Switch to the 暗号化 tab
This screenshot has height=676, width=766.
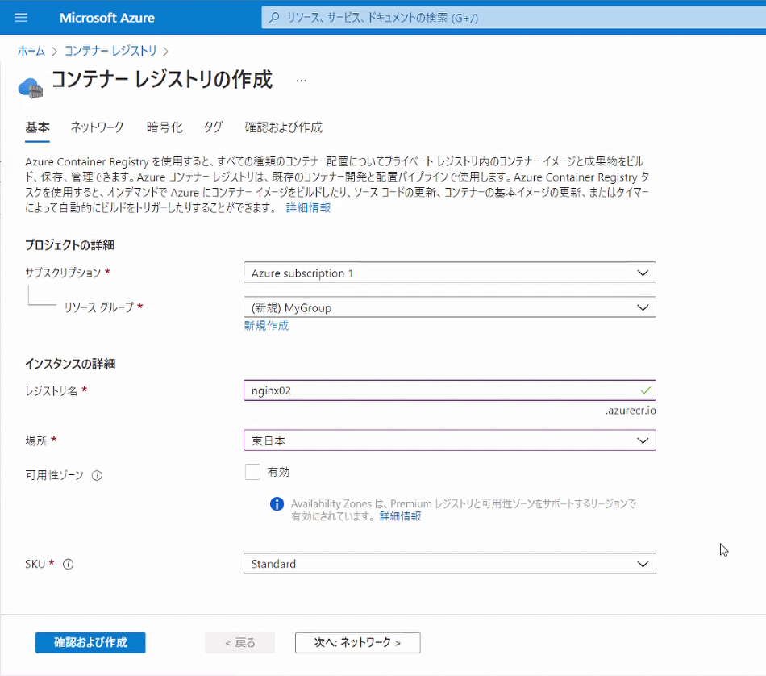pos(164,127)
